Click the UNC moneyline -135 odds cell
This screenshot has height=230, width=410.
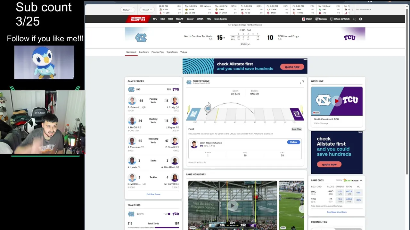(358, 193)
